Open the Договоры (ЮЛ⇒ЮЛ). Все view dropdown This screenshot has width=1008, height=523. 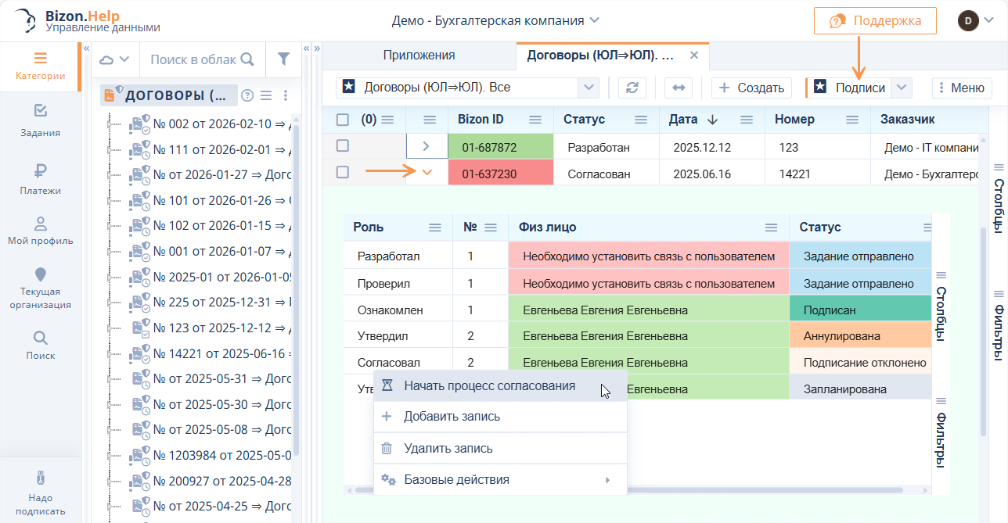point(588,88)
